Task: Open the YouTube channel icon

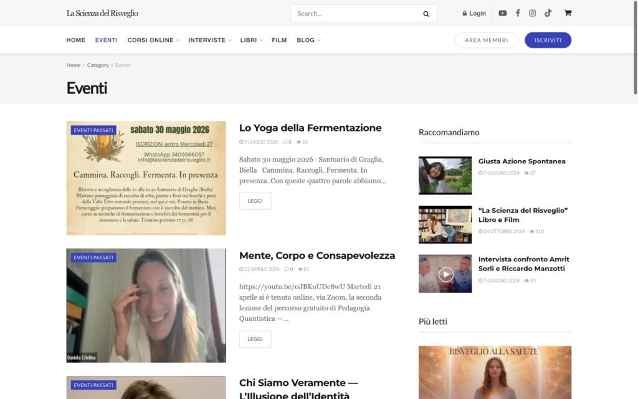Action: click(x=503, y=13)
